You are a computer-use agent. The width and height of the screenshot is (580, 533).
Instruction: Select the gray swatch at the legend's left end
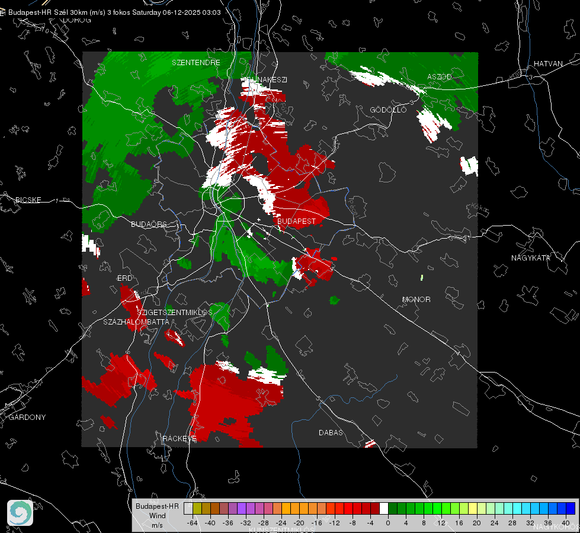188,509
